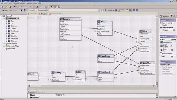Image resolution: width=177 pixels, height=100 pixels.
Task: Click the single up arrow icon
Action: pyautogui.click(x=21, y=10)
